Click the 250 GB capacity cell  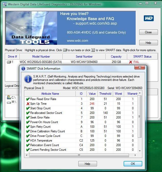coord(116,62)
